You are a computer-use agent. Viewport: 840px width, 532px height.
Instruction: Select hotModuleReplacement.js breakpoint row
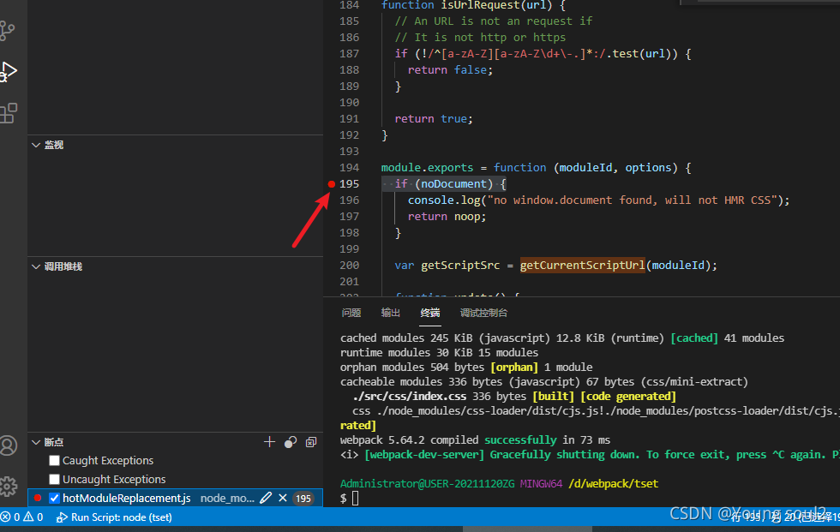(x=175, y=498)
